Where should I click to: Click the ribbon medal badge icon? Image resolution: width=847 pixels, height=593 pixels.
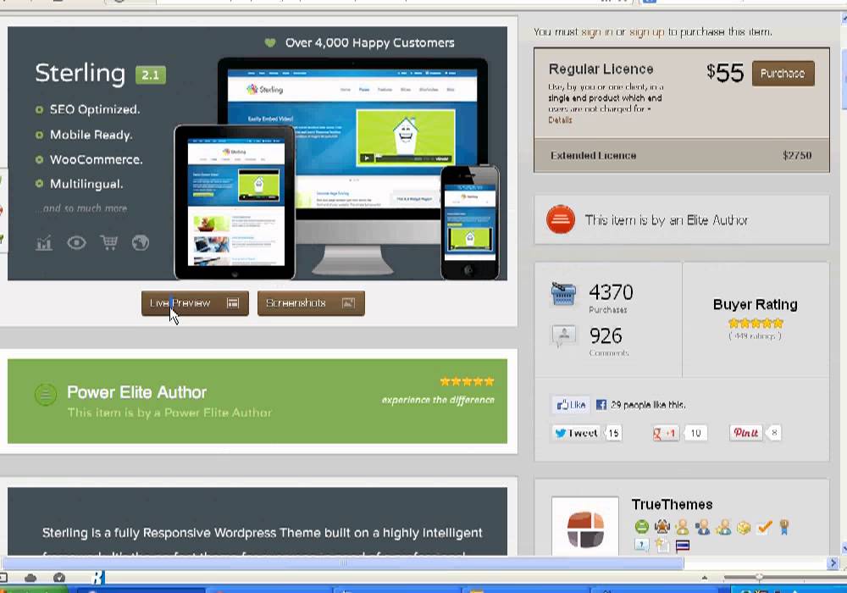coord(784,527)
